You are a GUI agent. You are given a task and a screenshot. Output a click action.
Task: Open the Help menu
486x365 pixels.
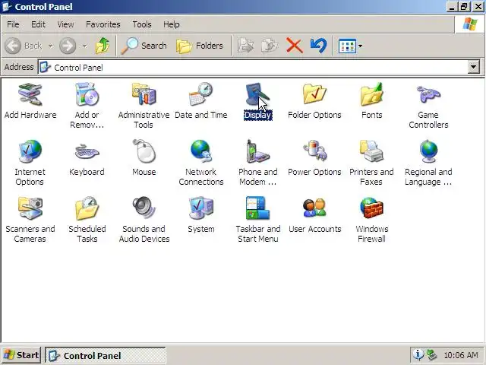tap(172, 24)
